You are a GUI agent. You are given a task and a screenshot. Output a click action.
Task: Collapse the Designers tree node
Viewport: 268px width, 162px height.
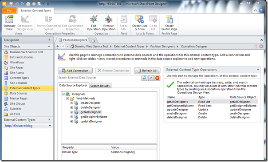tap(63, 94)
